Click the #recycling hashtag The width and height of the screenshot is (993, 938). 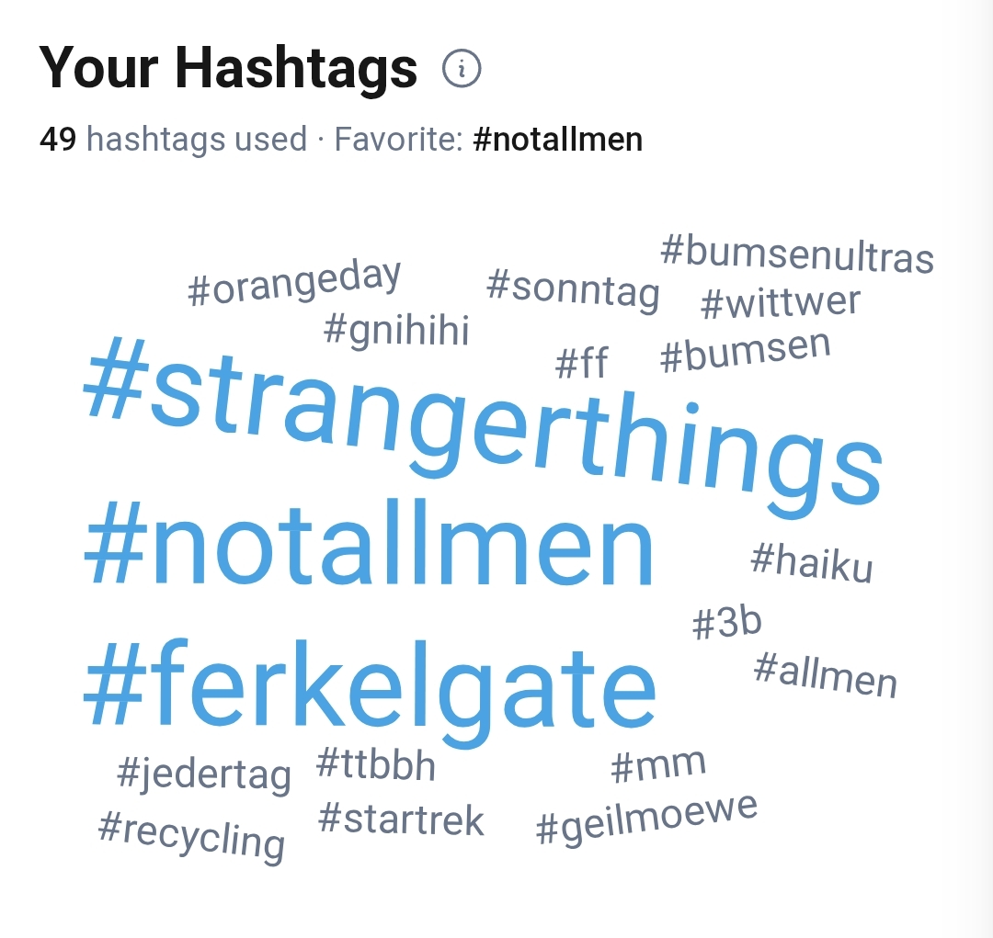191,834
